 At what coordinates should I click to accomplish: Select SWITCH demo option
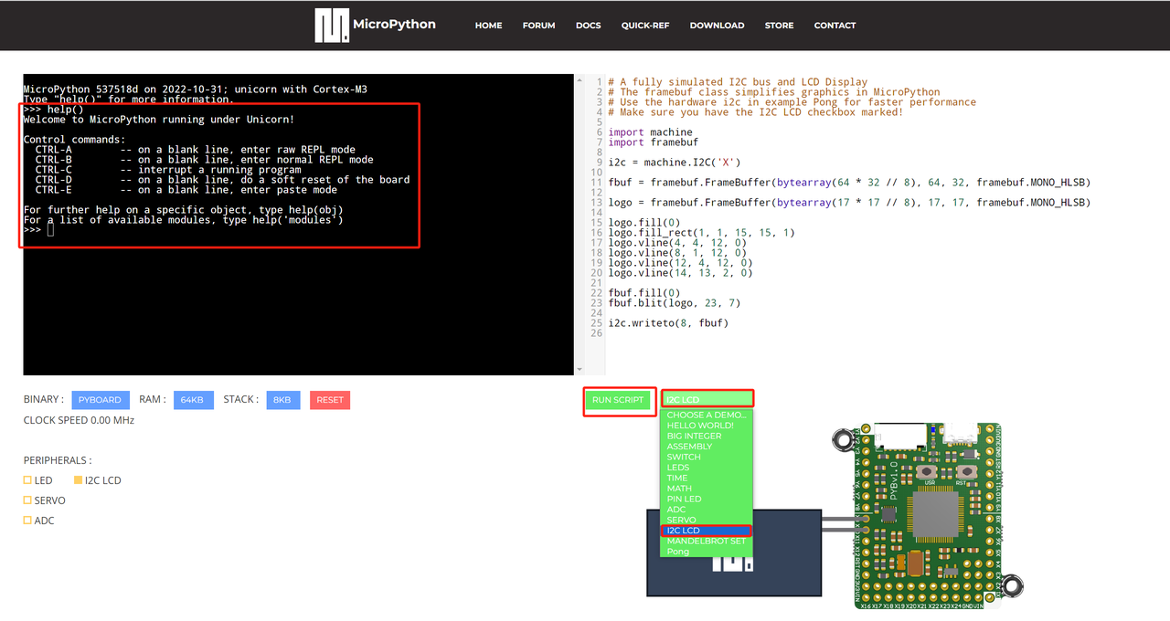(x=706, y=457)
